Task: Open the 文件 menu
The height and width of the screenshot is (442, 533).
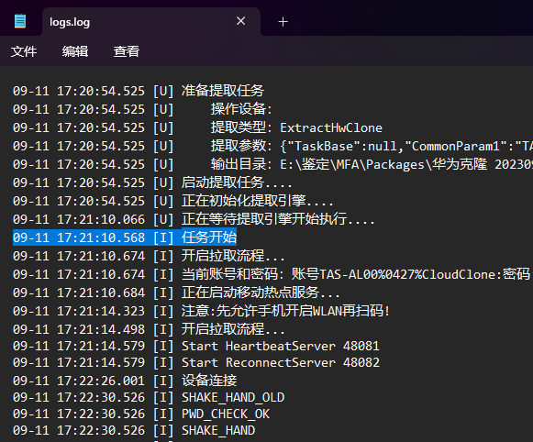Action: (x=24, y=51)
